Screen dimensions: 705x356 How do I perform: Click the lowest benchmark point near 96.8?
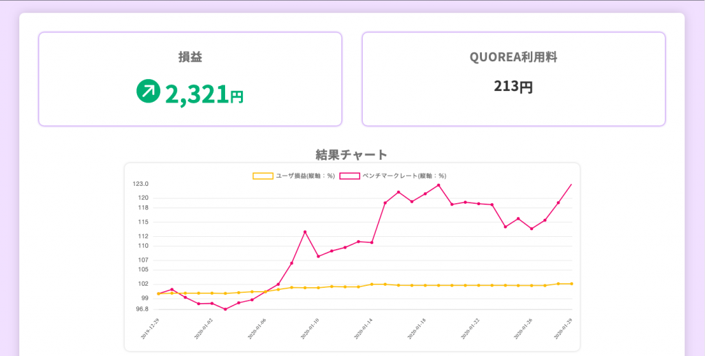point(225,309)
